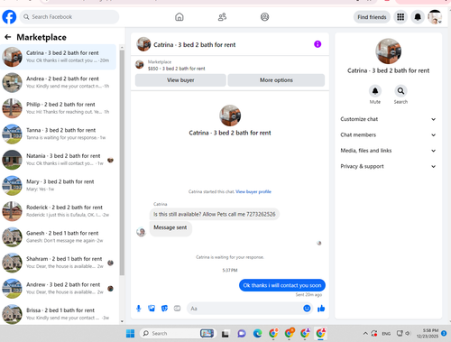
Task: Show hidden system tray icons
Action: (365, 333)
